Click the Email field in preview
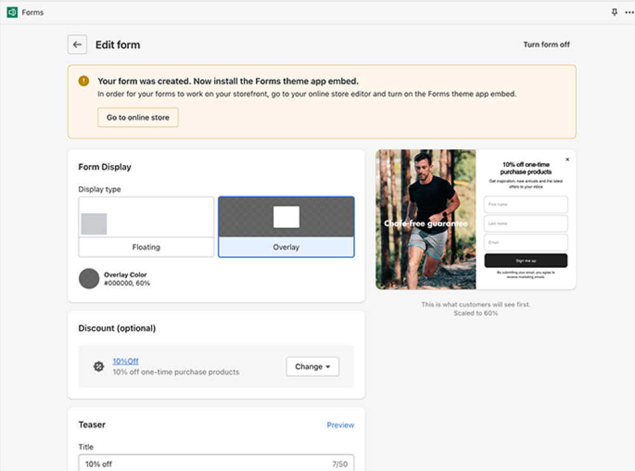The width and height of the screenshot is (635, 471). [526, 242]
